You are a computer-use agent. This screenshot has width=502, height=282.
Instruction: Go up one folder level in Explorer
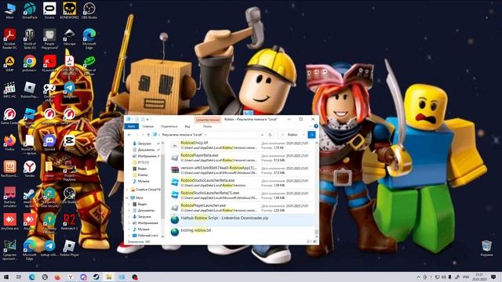coord(148,135)
